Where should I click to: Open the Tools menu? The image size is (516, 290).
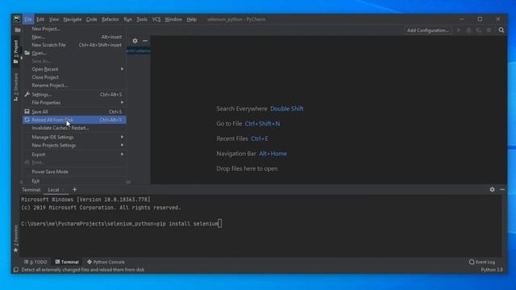[142, 19]
